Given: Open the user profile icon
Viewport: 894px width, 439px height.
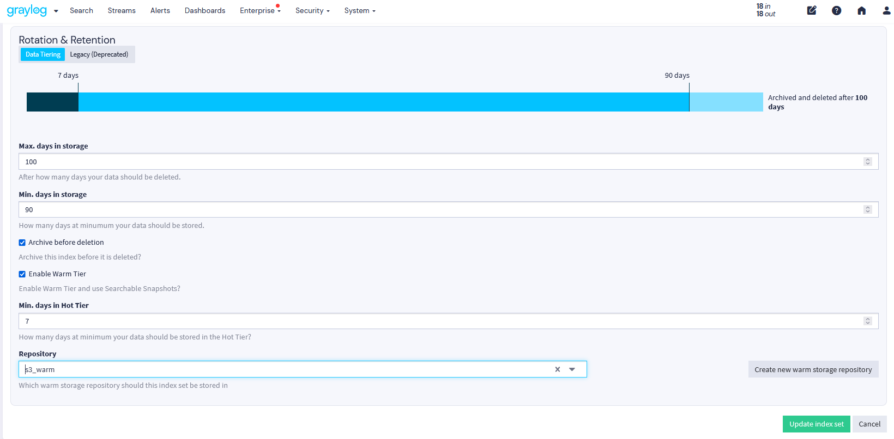Looking at the screenshot, I should [886, 10].
